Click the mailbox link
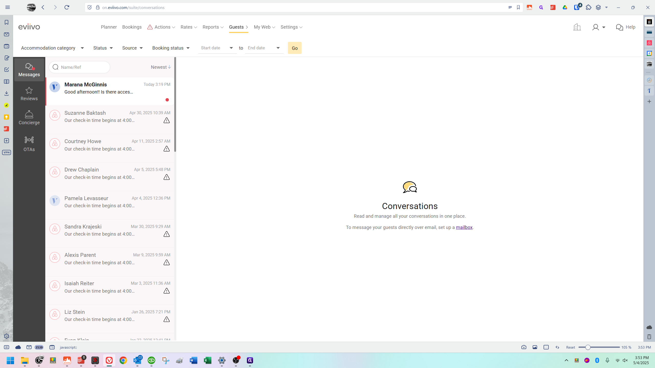Image resolution: width=655 pixels, height=368 pixels. (x=464, y=227)
